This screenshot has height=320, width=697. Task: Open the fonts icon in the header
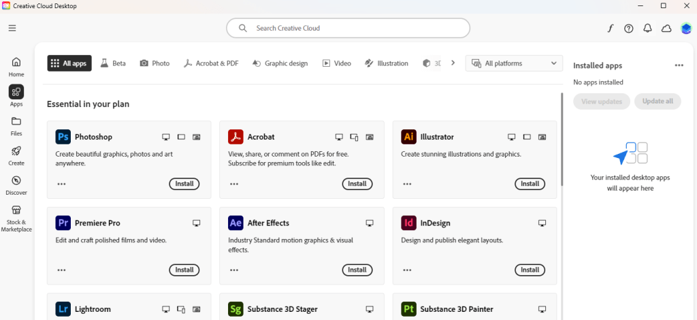pos(611,29)
